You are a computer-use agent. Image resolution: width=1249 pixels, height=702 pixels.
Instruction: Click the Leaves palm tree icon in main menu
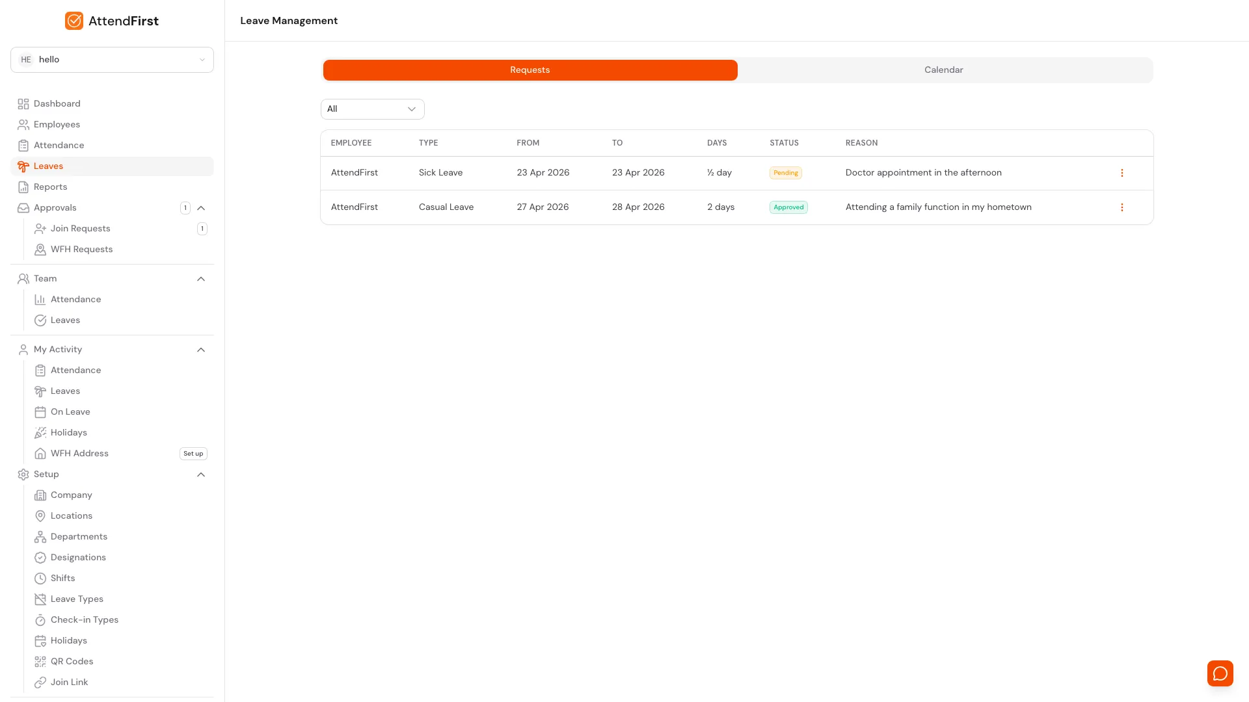(23, 166)
